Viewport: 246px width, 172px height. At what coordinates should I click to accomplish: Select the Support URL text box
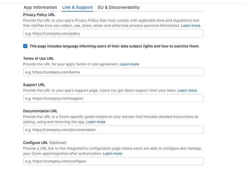point(113,98)
